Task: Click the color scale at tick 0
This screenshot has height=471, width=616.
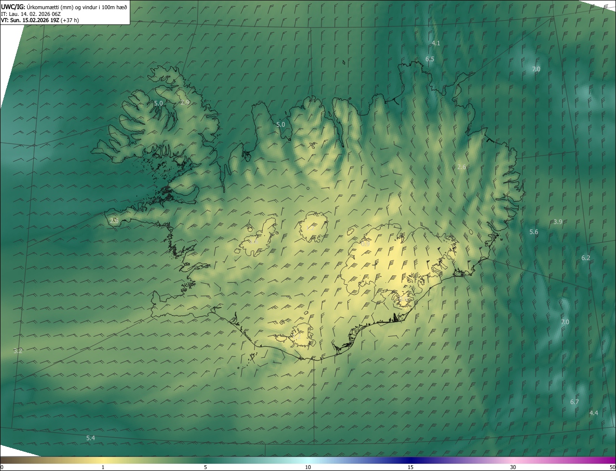Action: [x=2, y=467]
